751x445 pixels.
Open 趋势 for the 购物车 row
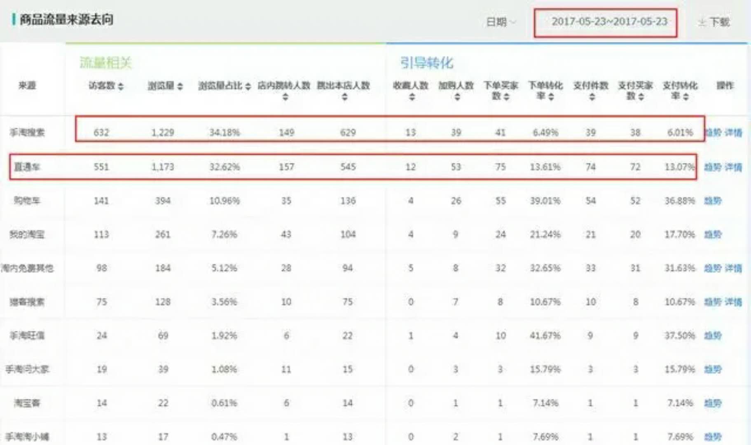coord(713,201)
